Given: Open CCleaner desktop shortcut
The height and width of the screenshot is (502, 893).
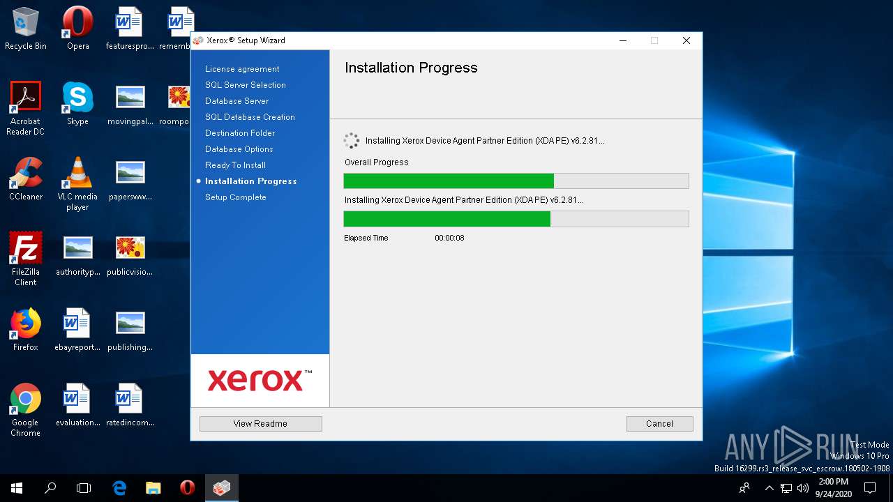Looking at the screenshot, I should point(26,179).
